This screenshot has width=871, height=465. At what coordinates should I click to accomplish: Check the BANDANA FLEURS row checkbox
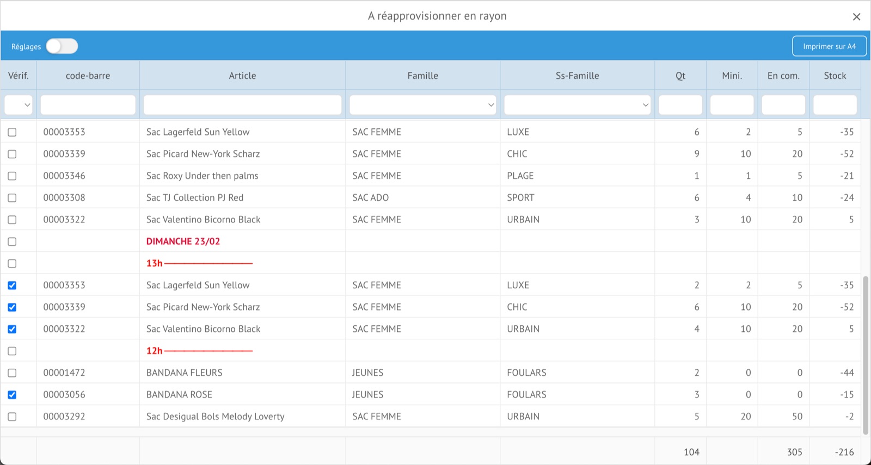pyautogui.click(x=12, y=373)
